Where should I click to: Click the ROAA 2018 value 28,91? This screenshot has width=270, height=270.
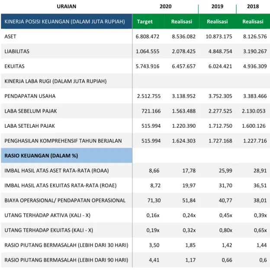click(260, 170)
